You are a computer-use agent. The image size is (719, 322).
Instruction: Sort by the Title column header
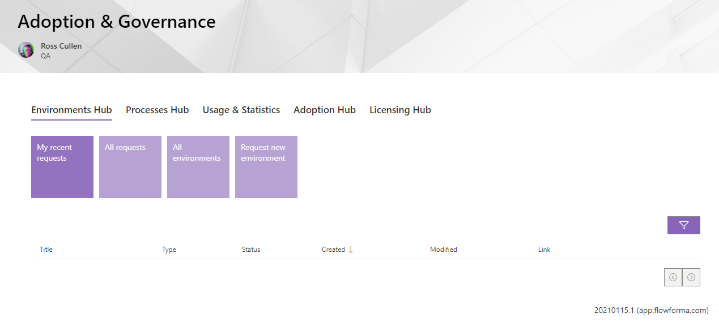(46, 250)
